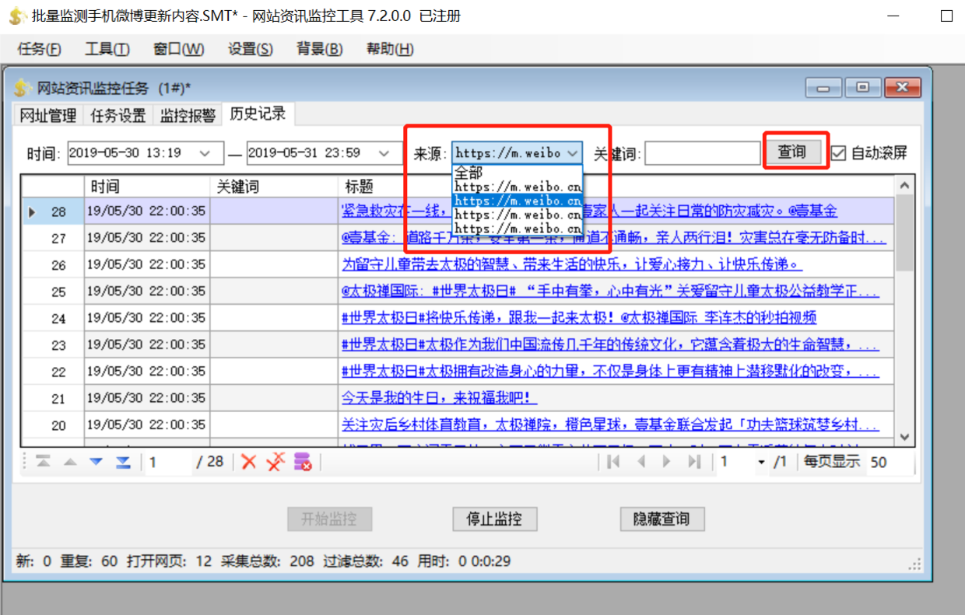Click 停止监控 button

click(494, 519)
